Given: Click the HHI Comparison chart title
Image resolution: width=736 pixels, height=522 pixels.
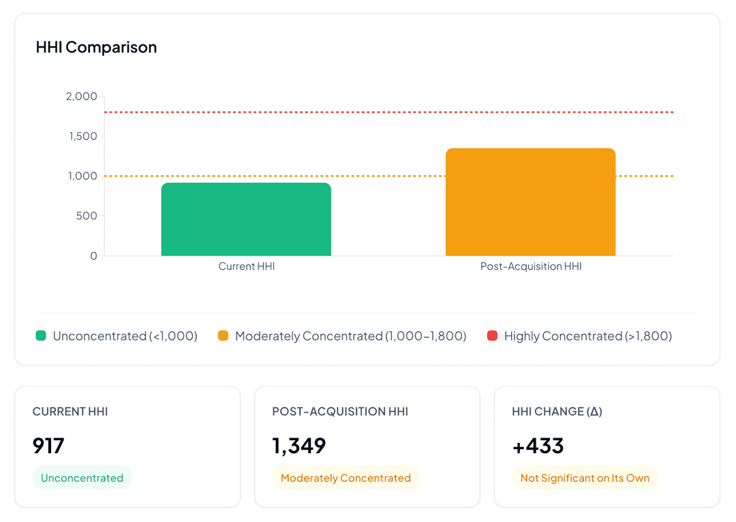Looking at the screenshot, I should pyautogui.click(x=96, y=47).
